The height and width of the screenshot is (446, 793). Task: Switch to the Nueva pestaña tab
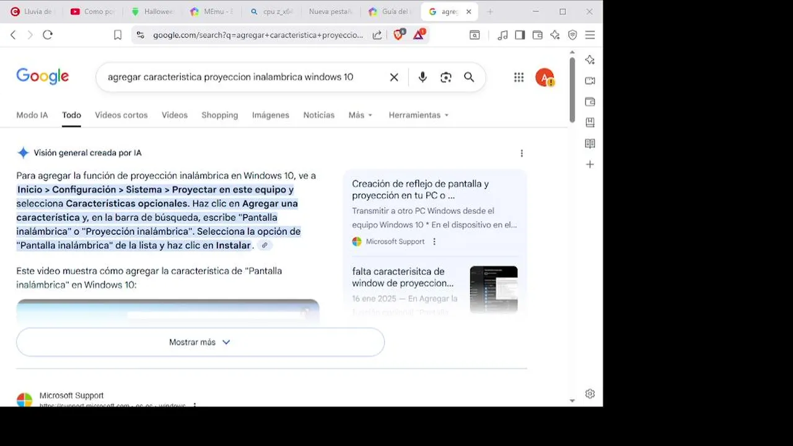pos(331,12)
